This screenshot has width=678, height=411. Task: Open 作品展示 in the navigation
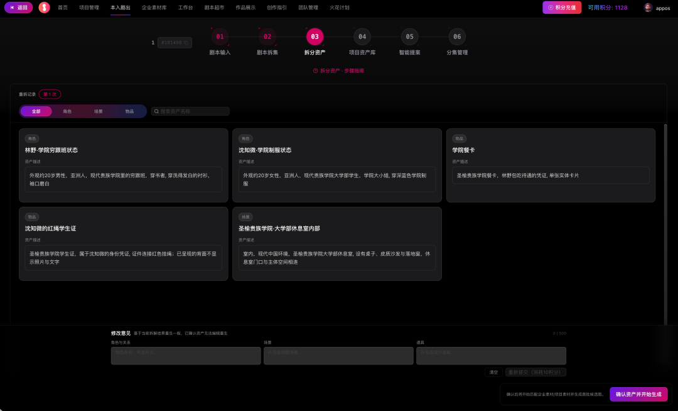point(245,8)
